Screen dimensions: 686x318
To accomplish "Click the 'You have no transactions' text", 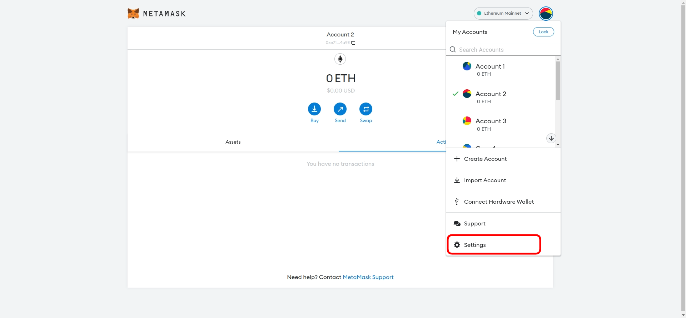I will [340, 164].
